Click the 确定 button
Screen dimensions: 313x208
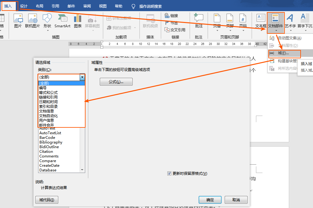coord(210,200)
